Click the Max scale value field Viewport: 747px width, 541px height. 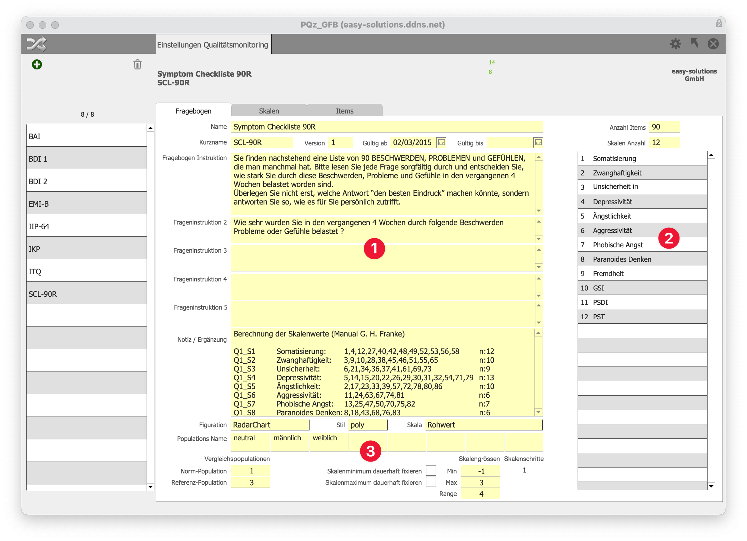tap(480, 482)
